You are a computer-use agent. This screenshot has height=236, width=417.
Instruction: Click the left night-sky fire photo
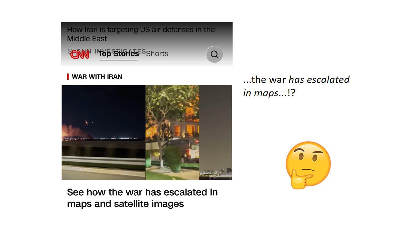104,133
